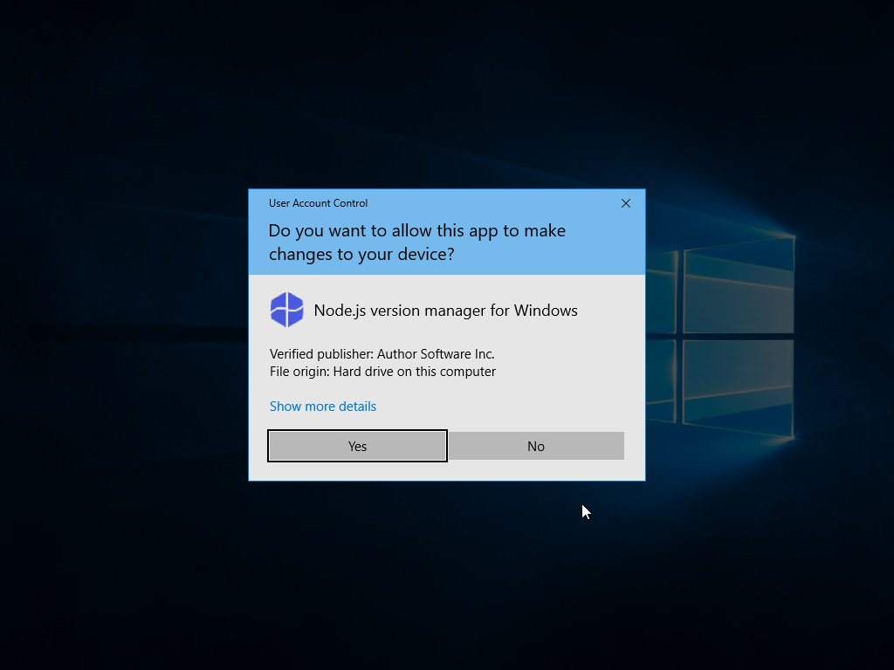Click the 'Author Software Inc.' publisher name

click(x=436, y=354)
